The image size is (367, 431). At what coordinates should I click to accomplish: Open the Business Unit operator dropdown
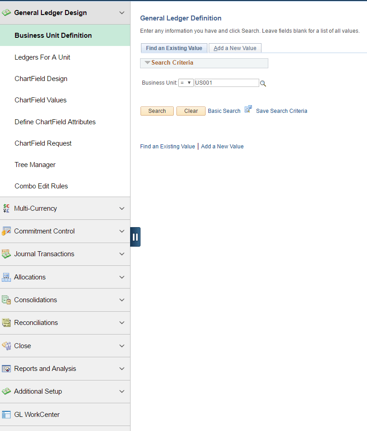coord(187,83)
